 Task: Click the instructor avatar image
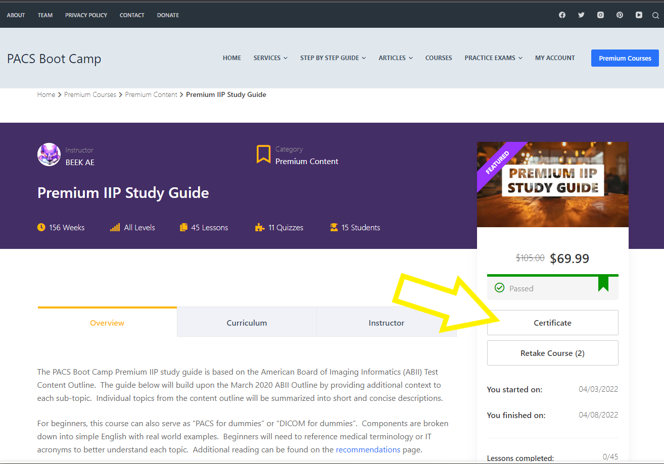point(49,155)
